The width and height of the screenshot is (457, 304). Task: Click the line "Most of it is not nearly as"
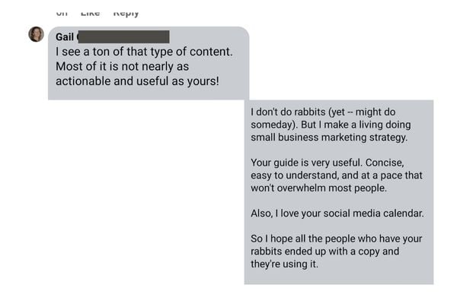(x=122, y=66)
